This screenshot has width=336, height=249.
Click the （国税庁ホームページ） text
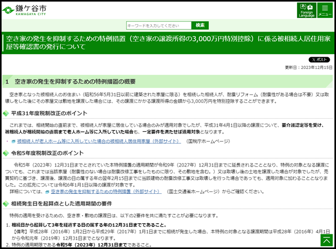click(208, 141)
